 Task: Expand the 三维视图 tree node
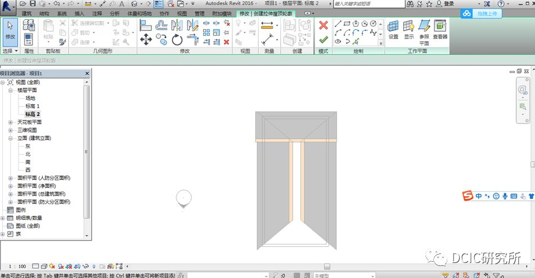coord(10,130)
